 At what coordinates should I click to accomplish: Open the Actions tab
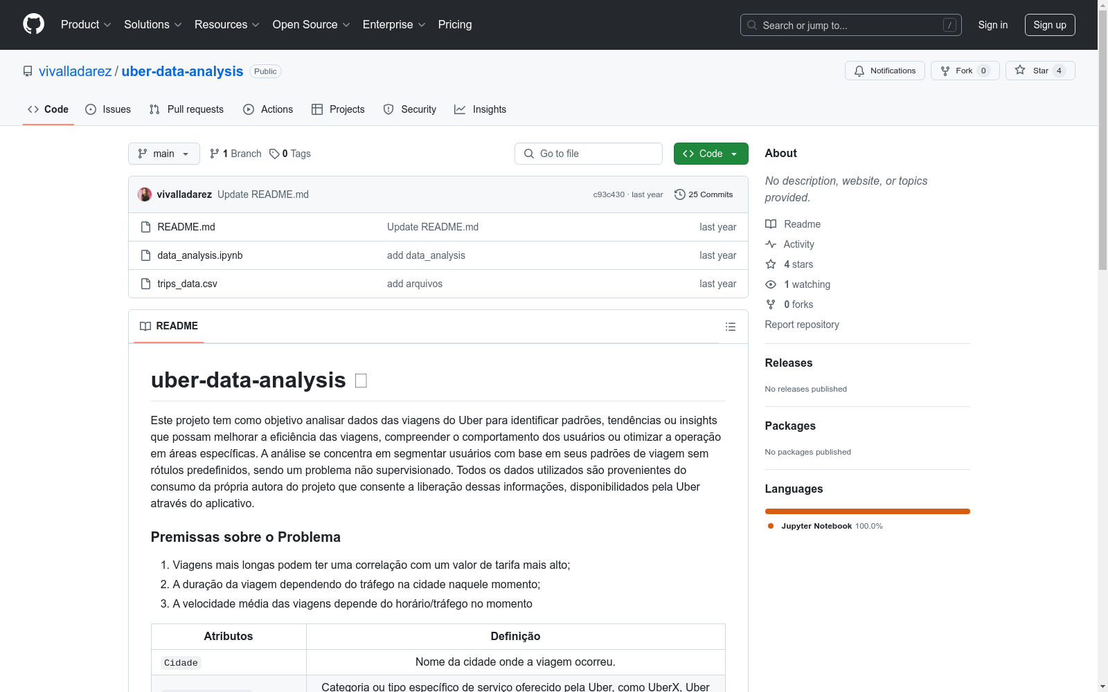coord(268,109)
